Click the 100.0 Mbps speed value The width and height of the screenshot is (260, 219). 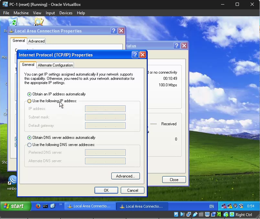click(168, 85)
